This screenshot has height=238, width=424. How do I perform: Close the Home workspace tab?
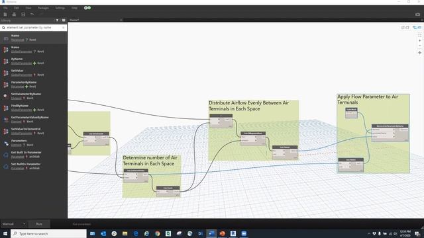click(x=121, y=20)
